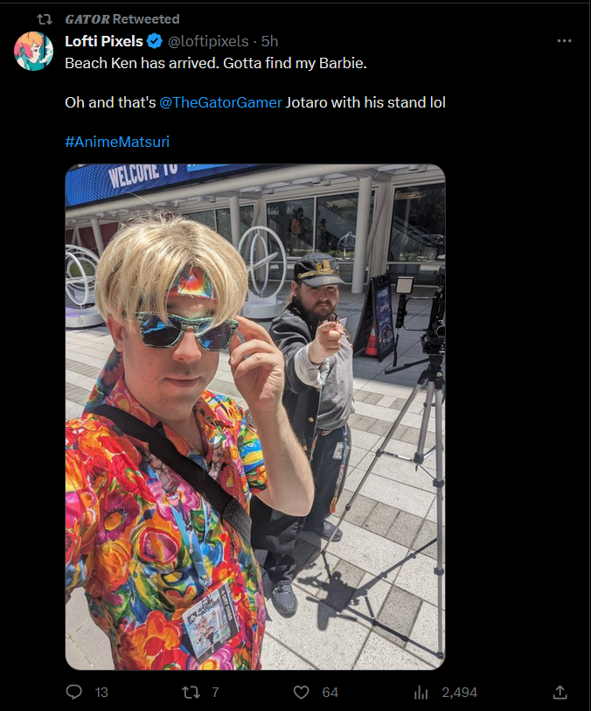Click the 64 likes count
Screen dimensions: 591x711
330,693
